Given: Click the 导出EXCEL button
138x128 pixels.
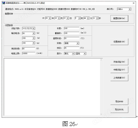Looking at the screenshot, I should 119,109.
